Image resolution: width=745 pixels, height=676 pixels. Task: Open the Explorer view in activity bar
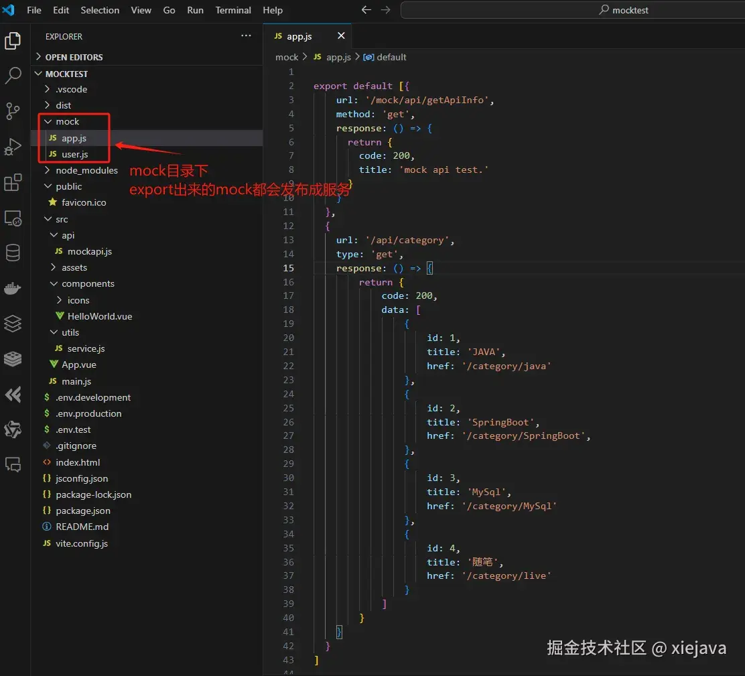pos(13,41)
